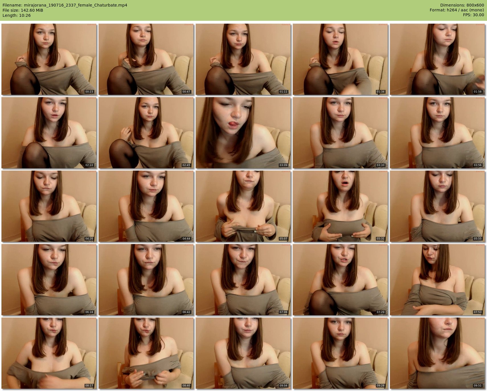Click the frame labeled 09:28
Screen dimensions: 487x391
(x=340, y=353)
